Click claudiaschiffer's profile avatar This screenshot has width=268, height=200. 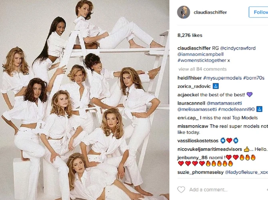point(184,12)
